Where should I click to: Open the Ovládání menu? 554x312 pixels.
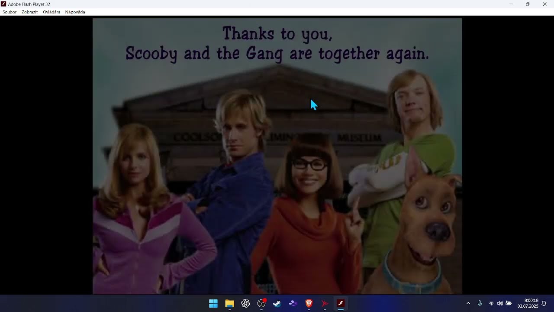pyautogui.click(x=52, y=12)
